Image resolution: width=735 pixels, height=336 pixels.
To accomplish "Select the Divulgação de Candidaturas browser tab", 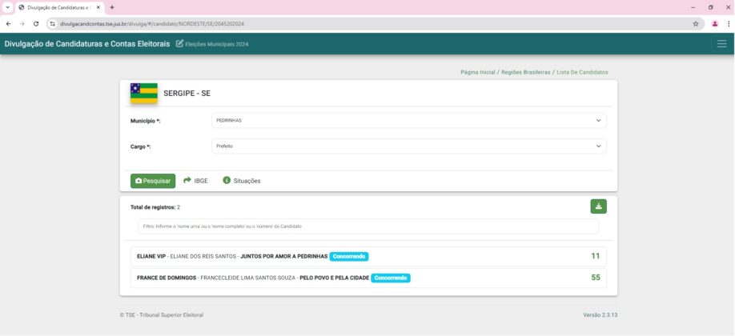I will (59, 7).
